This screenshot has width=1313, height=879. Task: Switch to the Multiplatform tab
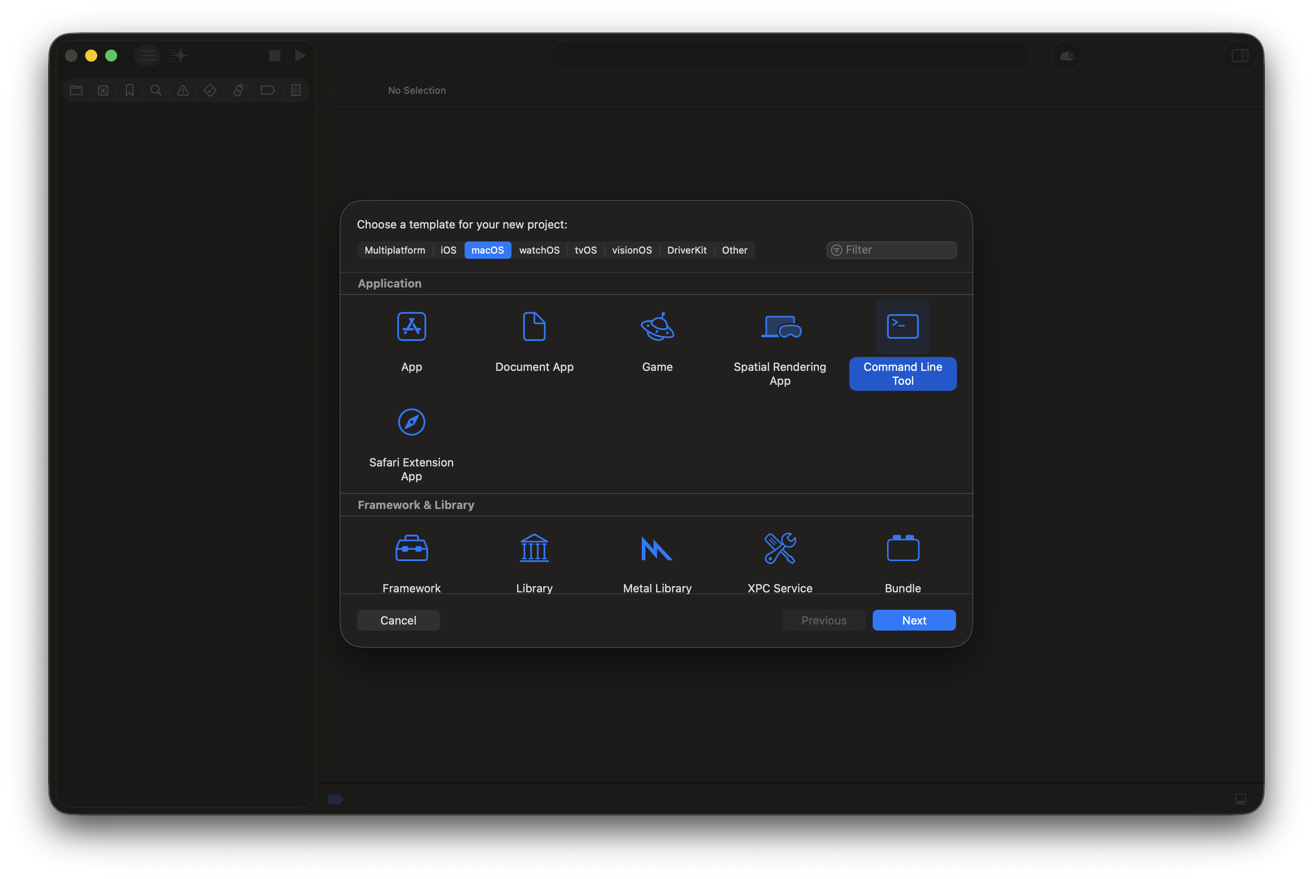[x=395, y=250]
